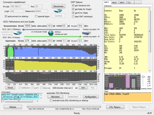Start the SNR monitor
The width and height of the screenshot is (154, 115).
[x=83, y=88]
